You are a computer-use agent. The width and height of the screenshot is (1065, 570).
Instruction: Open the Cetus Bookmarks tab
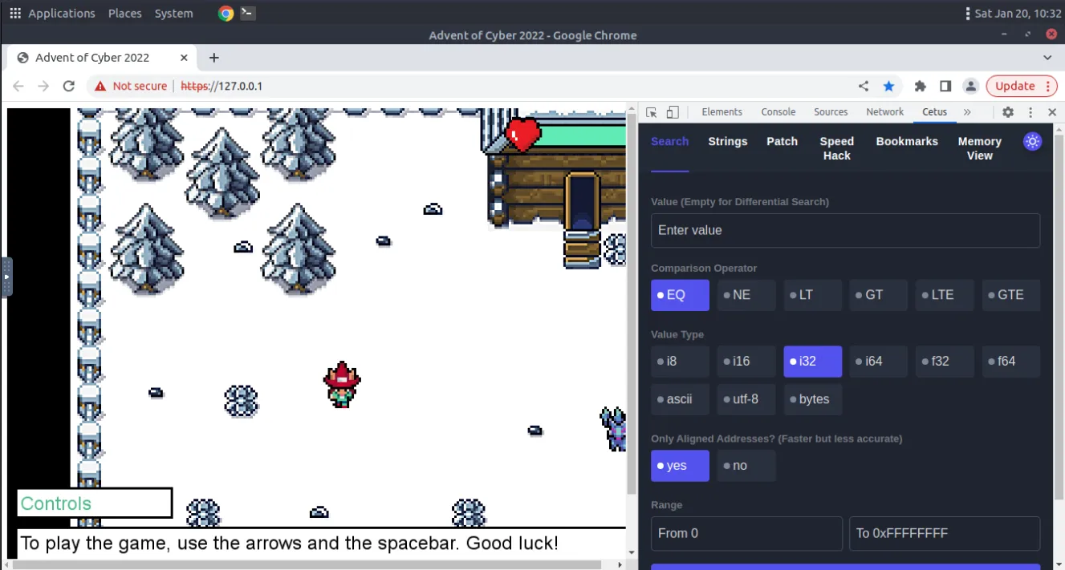click(907, 142)
